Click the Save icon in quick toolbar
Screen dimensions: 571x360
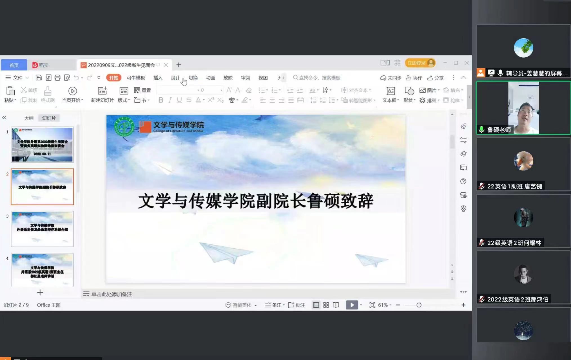39,78
